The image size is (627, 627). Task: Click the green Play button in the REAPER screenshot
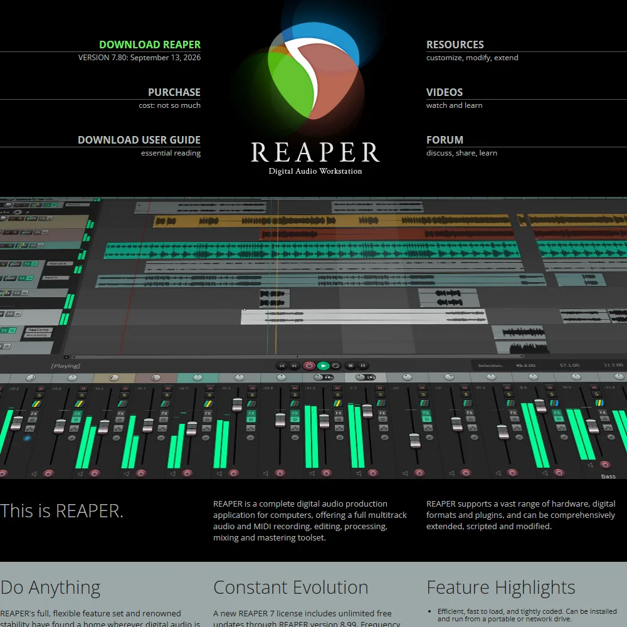click(323, 366)
